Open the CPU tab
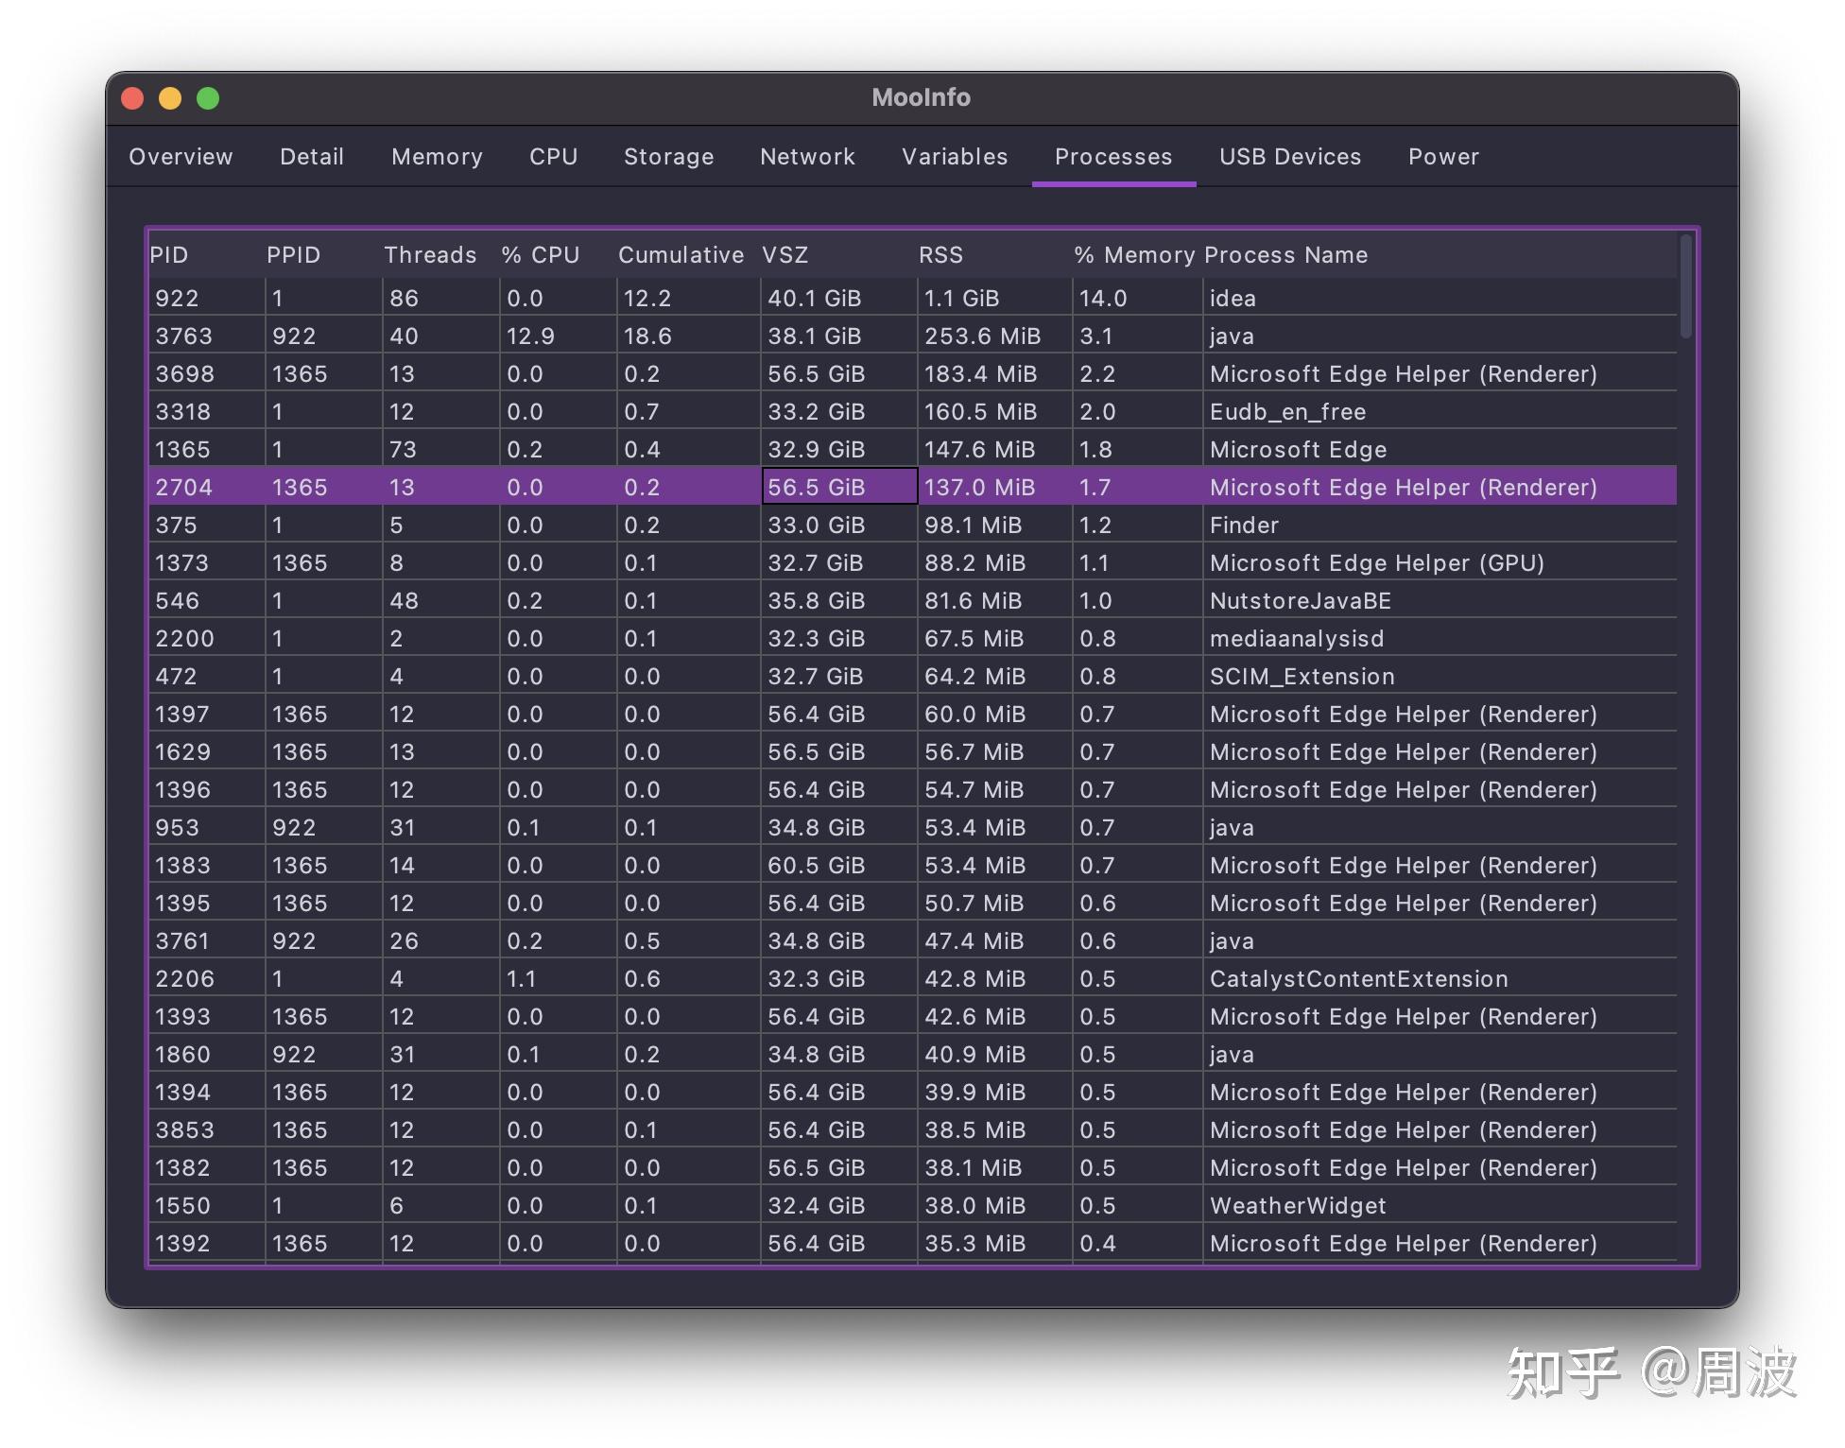 (553, 157)
